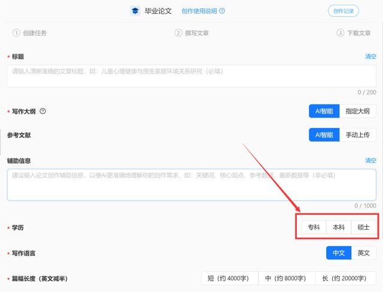
Task: Select AI智能 for 参考文献
Action: 324,135
